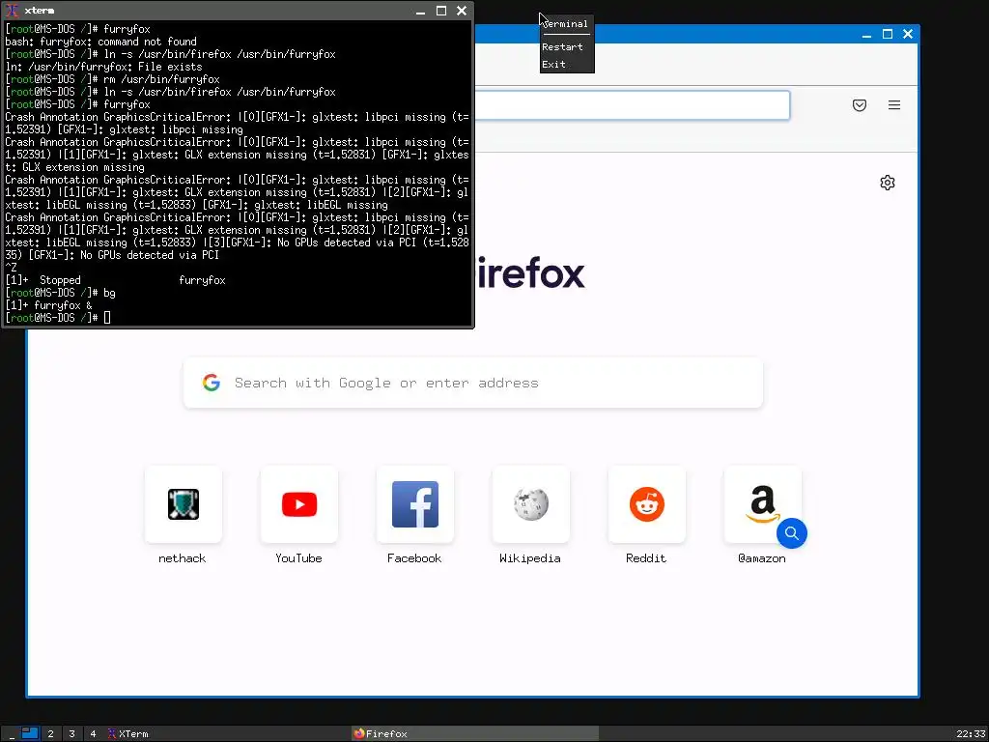Click the xterm title bar text
Image resolution: width=989 pixels, height=742 pixels.
tap(39, 11)
